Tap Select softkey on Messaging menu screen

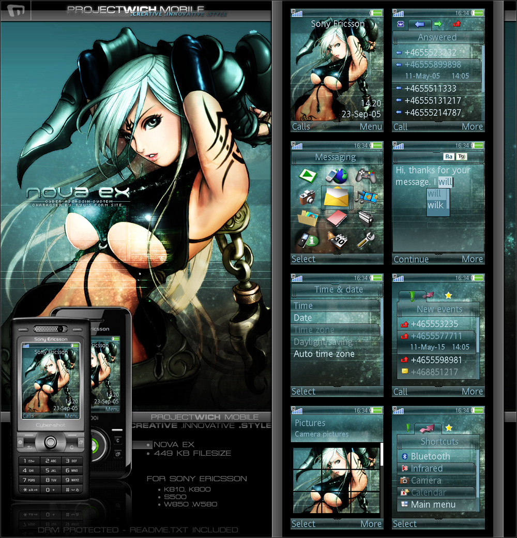pyautogui.click(x=303, y=259)
